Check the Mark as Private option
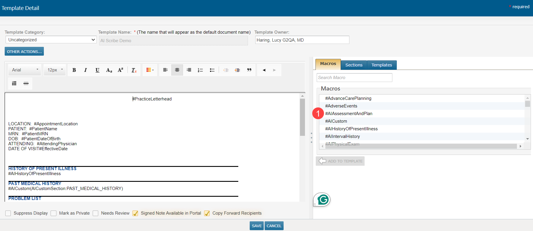The width and height of the screenshot is (533, 231). [54, 213]
